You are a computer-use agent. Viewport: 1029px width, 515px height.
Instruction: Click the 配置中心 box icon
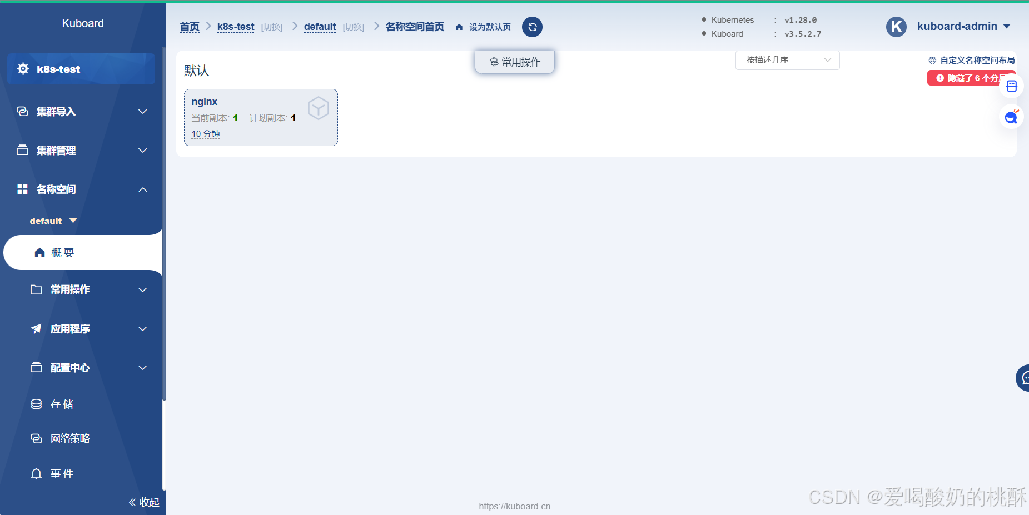pos(37,367)
